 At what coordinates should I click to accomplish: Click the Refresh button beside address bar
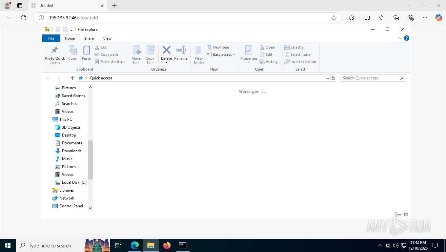pos(334,78)
